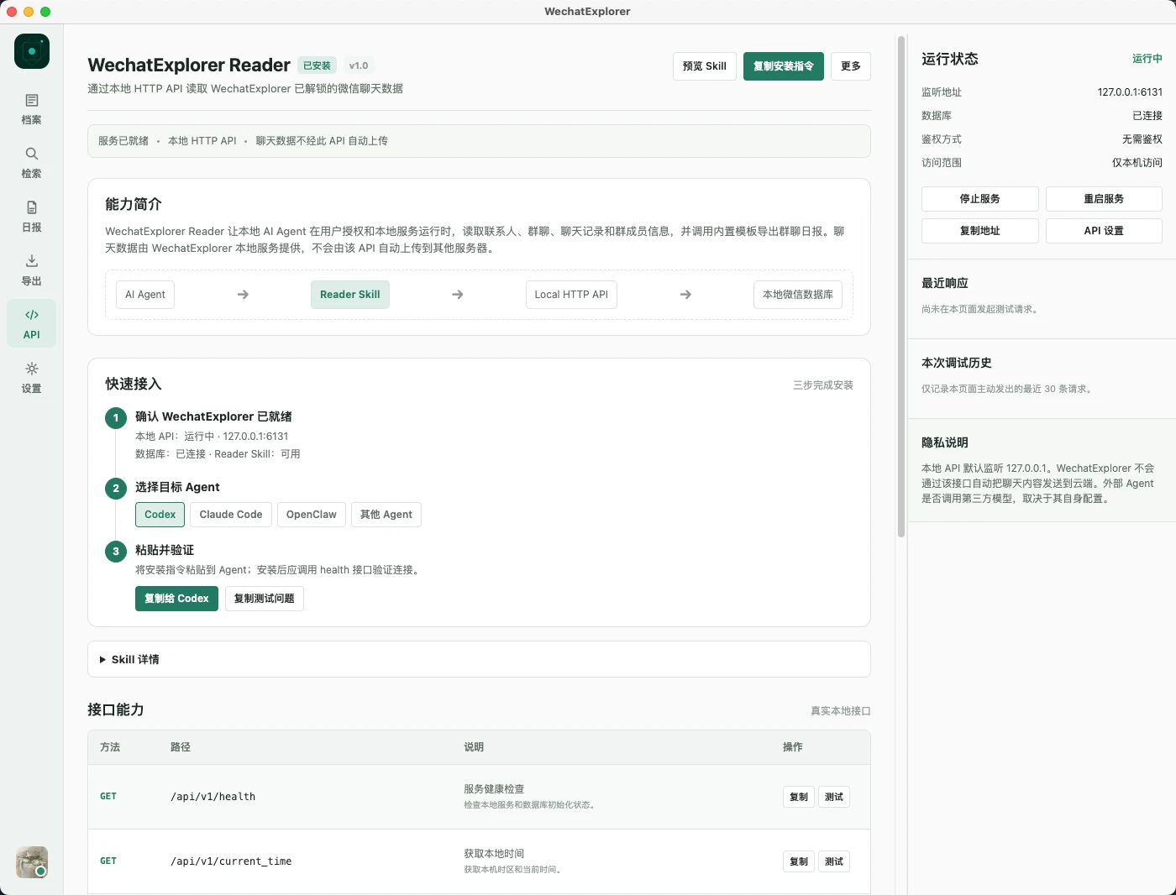The height and width of the screenshot is (895, 1176).
Task: Click the /api/v1/current_time path text
Action: [x=231, y=861]
